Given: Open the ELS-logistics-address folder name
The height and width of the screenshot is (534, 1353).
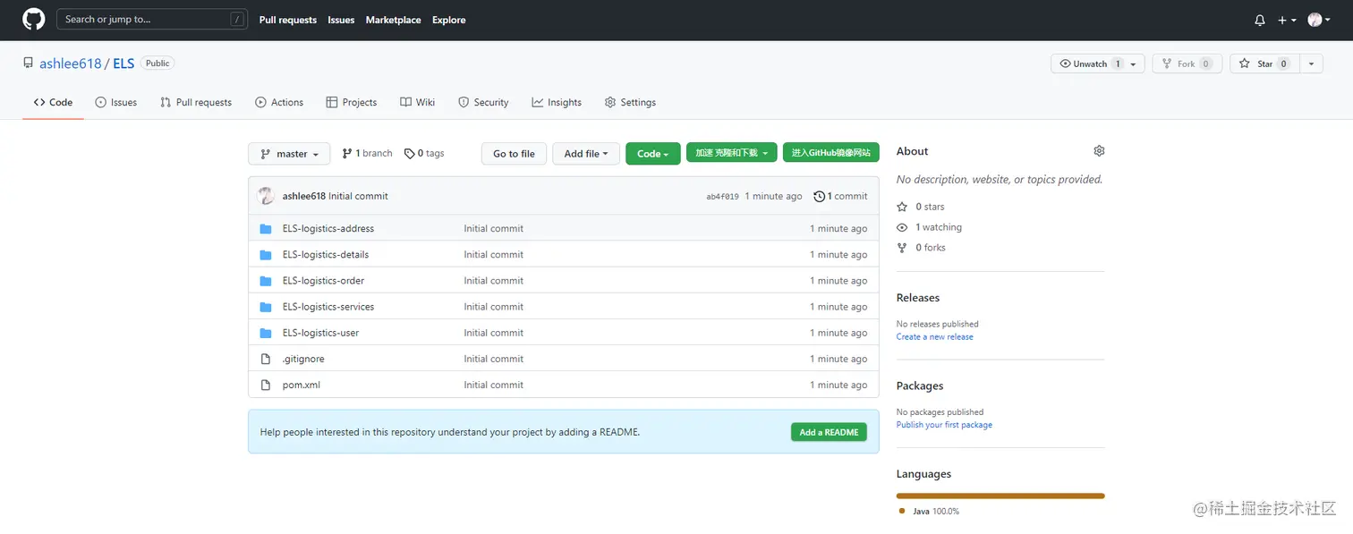Looking at the screenshot, I should point(328,228).
